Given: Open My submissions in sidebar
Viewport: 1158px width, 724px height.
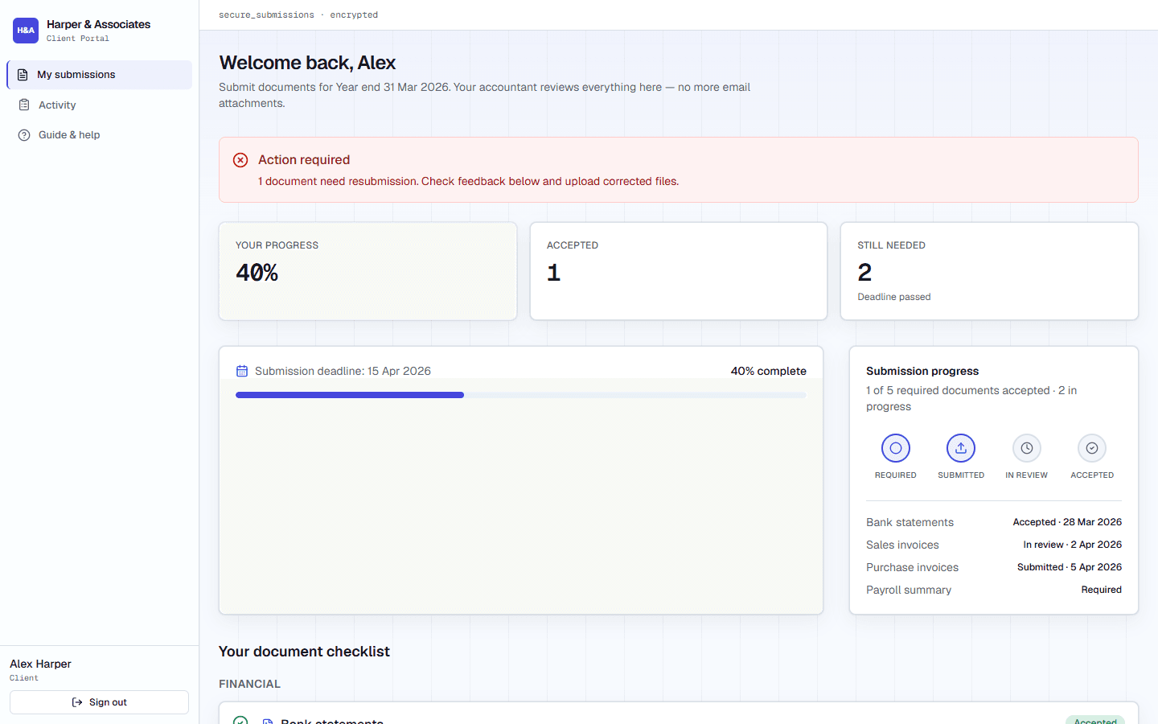Looking at the screenshot, I should click(99, 75).
